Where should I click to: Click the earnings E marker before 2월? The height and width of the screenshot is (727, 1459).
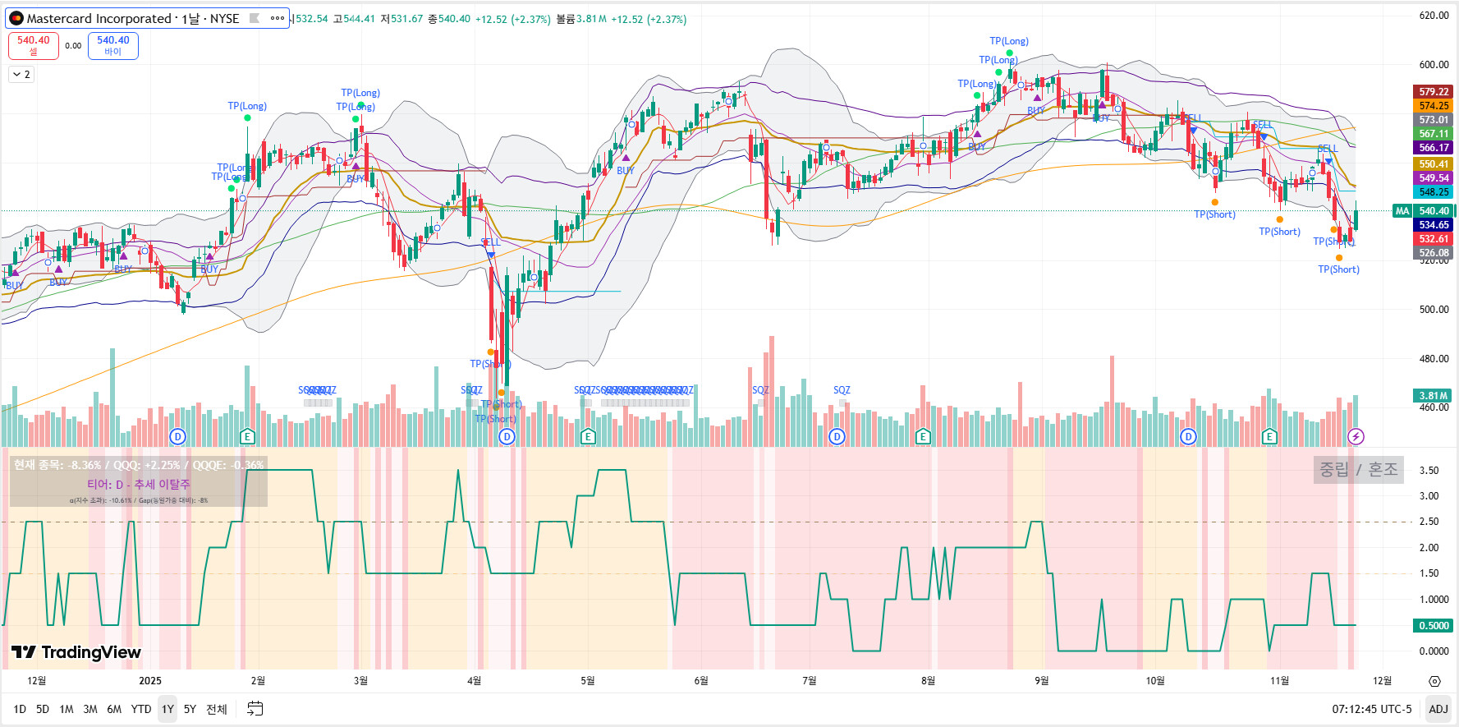tap(247, 436)
